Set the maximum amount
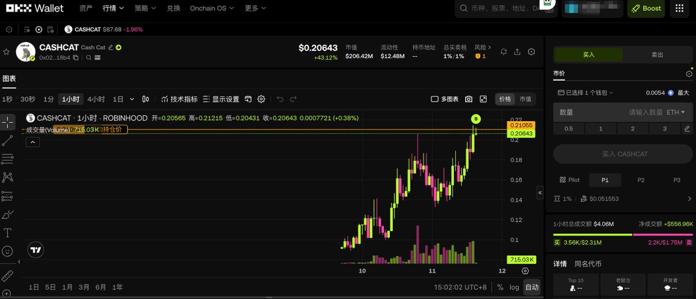Viewport: 696px width, 299px height. tap(683, 93)
